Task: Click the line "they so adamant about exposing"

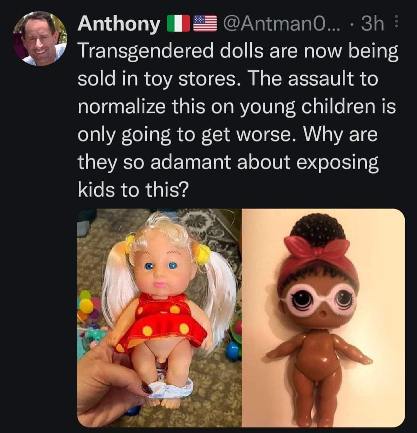Action: [x=228, y=163]
